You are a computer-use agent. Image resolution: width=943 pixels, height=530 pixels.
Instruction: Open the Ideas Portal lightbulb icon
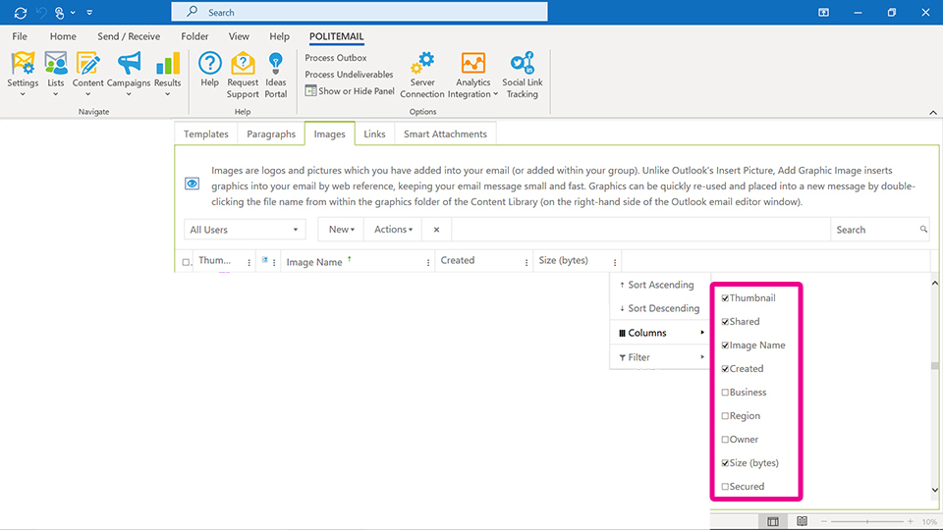(x=276, y=65)
